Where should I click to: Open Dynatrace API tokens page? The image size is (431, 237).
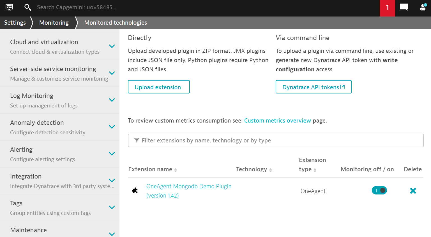[x=314, y=87]
